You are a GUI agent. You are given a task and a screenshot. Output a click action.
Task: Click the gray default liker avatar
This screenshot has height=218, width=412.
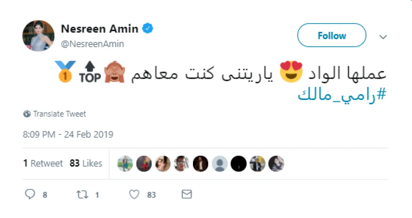pos(219,164)
